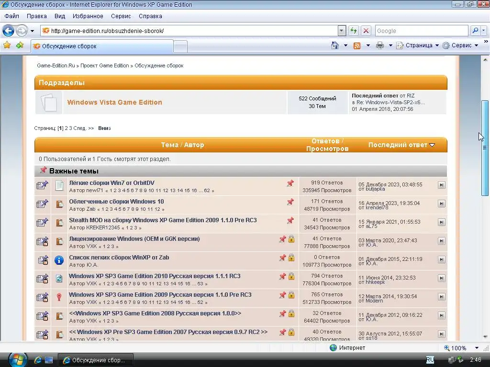Open the Файл menu

click(12, 16)
